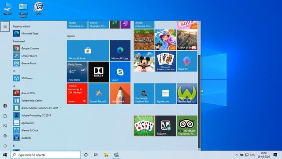Focus the 'Type here to search' box
This screenshot has width=282, height=159.
pos(45,155)
